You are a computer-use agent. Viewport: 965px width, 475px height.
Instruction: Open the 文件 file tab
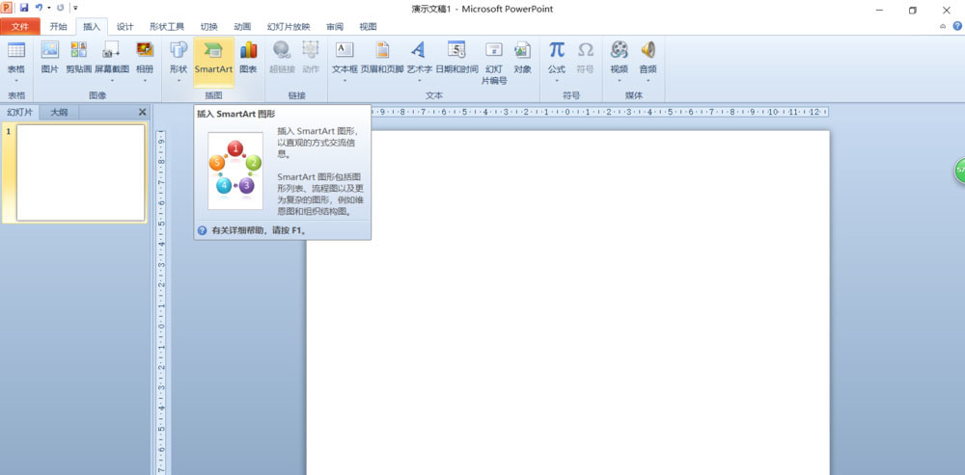[x=20, y=26]
